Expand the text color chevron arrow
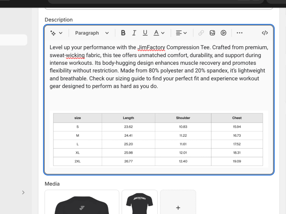Screen dimensions: 286x214 pos(163,33)
